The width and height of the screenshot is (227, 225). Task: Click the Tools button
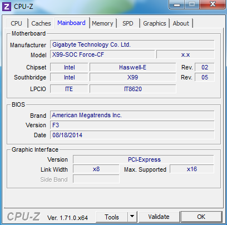(x=112, y=217)
